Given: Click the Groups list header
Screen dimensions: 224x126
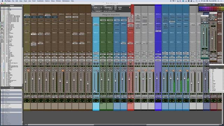Looking at the screenshot, I should click(x=12, y=88).
